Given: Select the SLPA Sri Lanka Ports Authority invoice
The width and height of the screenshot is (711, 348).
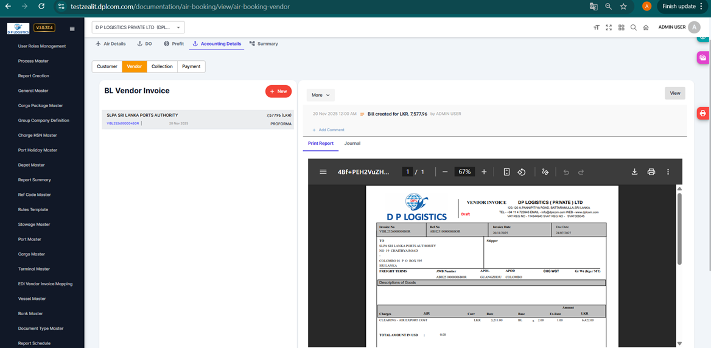Looking at the screenshot, I should pyautogui.click(x=197, y=119).
